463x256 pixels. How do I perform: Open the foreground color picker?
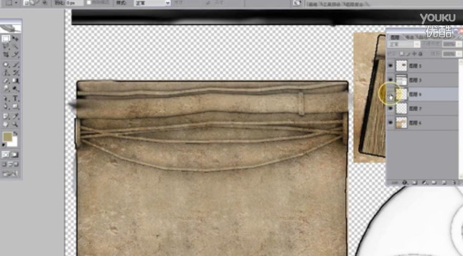point(7,137)
